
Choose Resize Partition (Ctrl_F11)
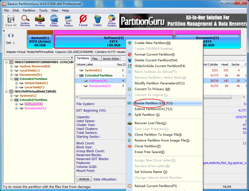165,103
